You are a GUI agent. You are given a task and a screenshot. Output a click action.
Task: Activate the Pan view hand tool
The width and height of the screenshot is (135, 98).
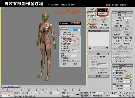pyautogui.click(x=127, y=96)
